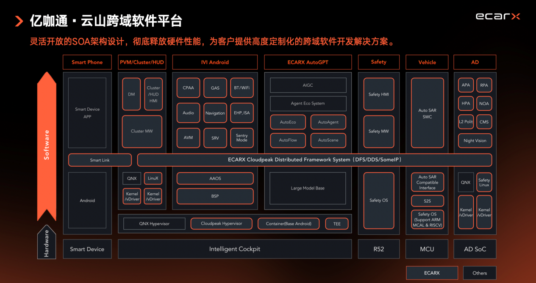Select the AD SoC hardware block
Image resolution: width=536 pixels, height=283 pixels.
475,249
